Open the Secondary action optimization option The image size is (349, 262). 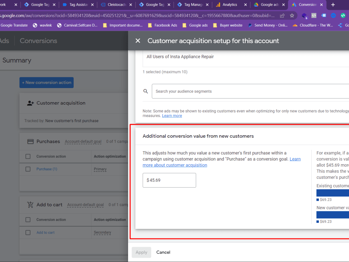tap(102, 232)
